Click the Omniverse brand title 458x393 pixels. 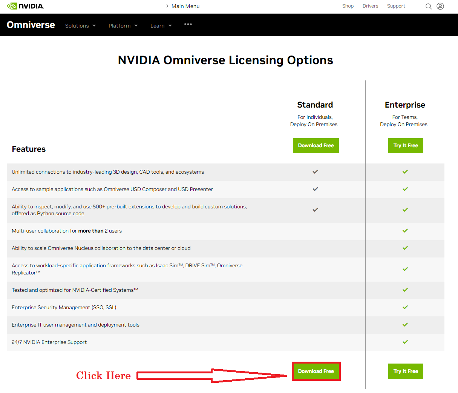[31, 25]
